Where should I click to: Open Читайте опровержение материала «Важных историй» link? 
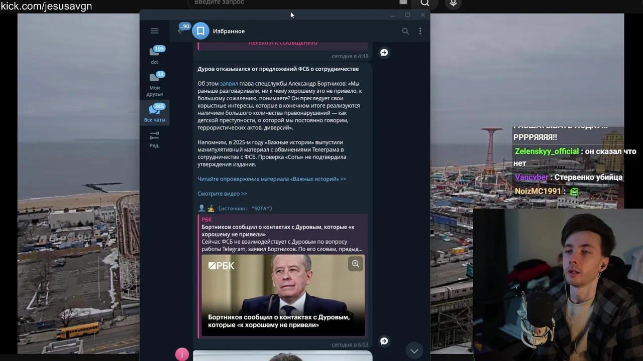pos(272,179)
